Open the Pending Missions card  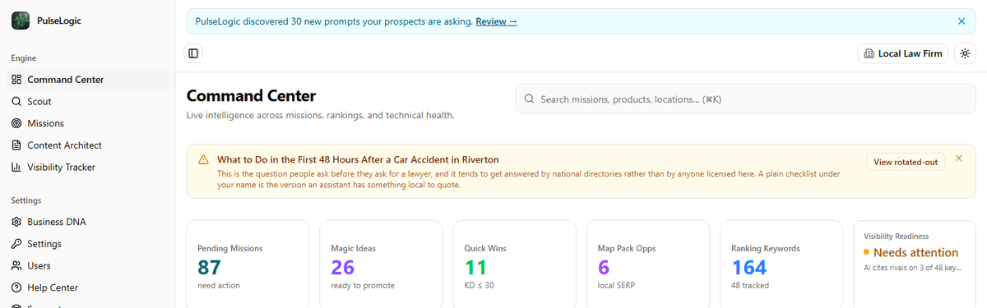[248, 264]
